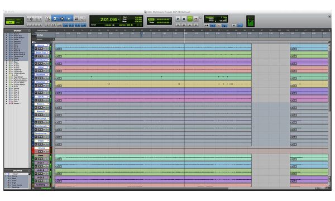Click the Online button left of Stop
335x201 pixels.
(x=178, y=19)
